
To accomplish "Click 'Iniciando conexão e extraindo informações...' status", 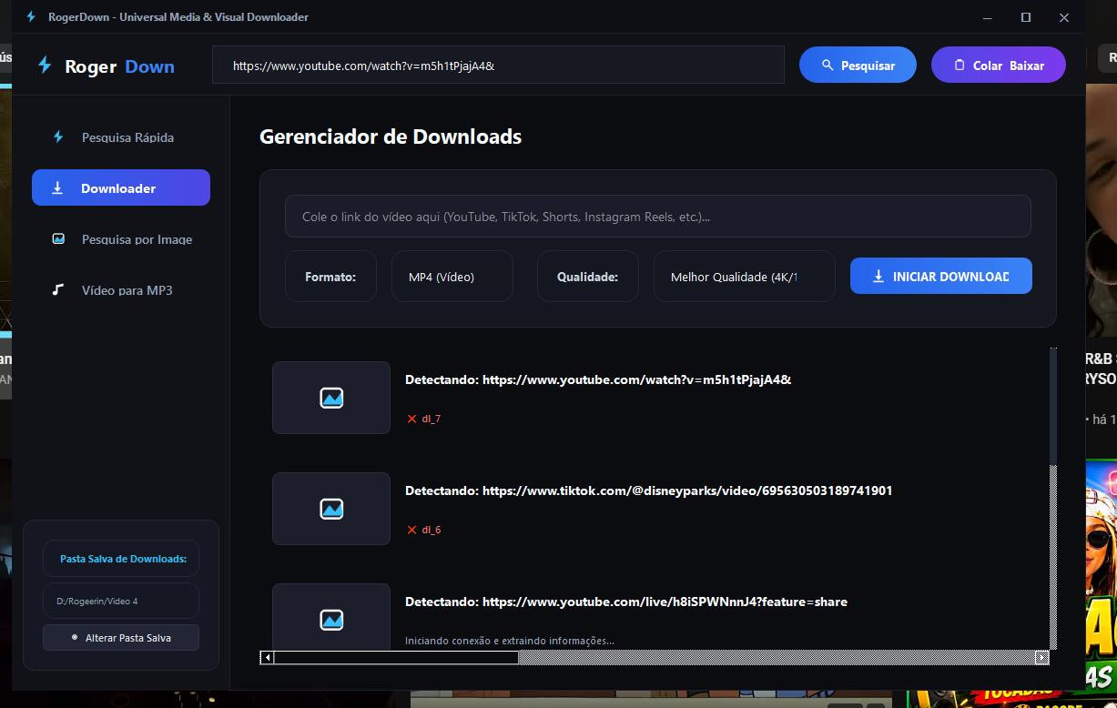I will 510,641.
